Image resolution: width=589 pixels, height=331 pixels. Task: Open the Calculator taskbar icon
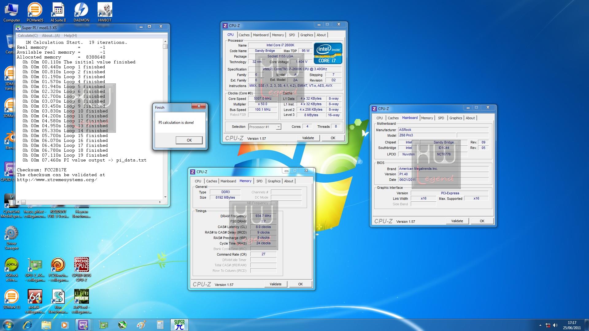160,325
